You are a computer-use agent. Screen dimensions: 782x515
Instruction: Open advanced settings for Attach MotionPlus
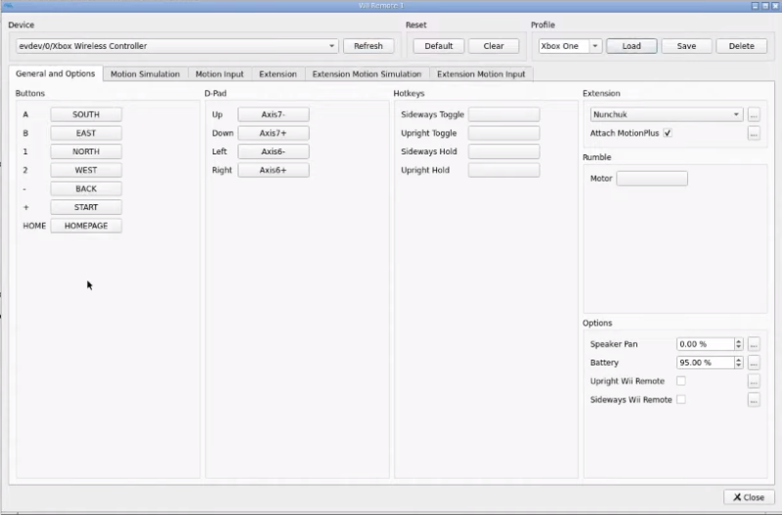coord(754,133)
